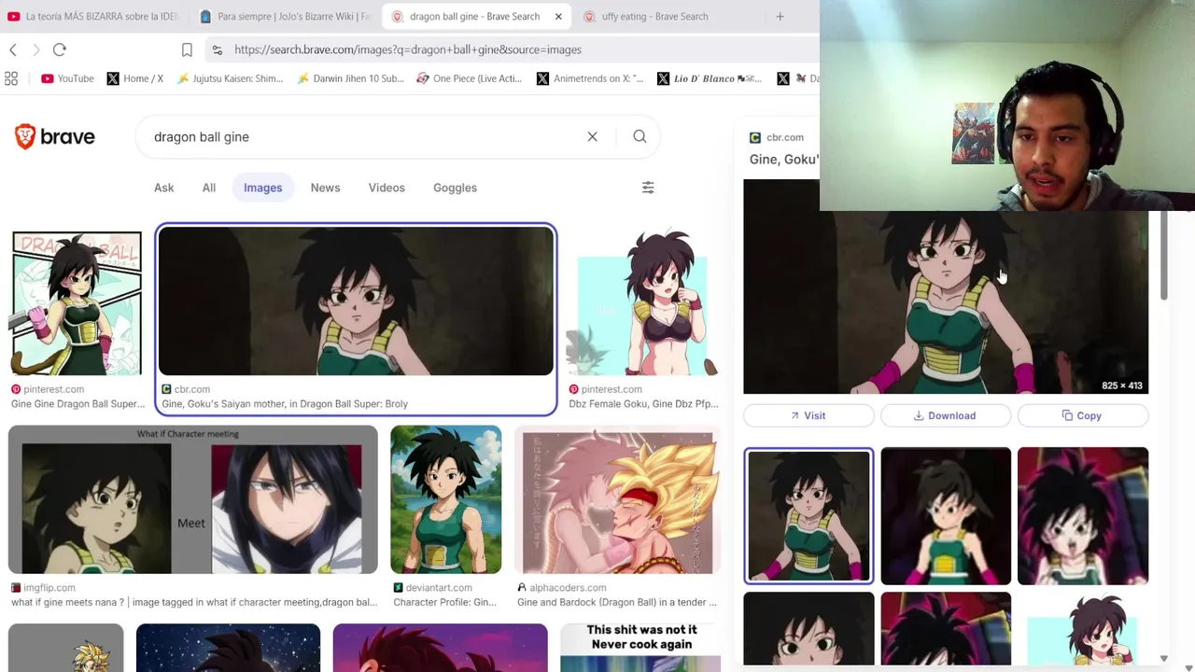Open alphacoders Gine and Bardock result

618,499
